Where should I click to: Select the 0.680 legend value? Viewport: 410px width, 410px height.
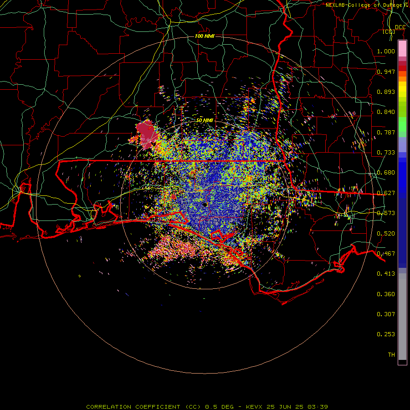tap(386, 173)
